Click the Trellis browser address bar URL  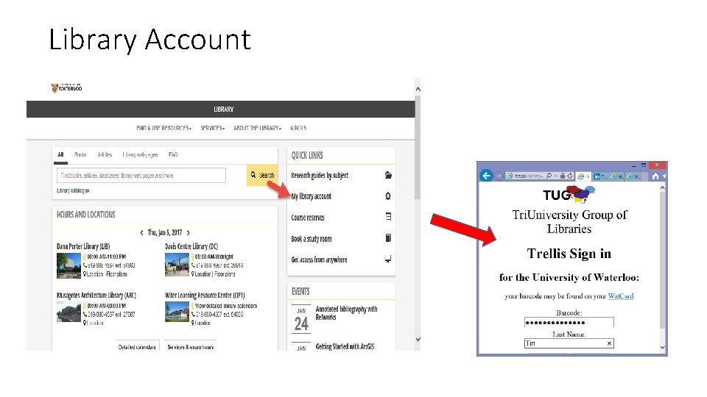coord(530,176)
